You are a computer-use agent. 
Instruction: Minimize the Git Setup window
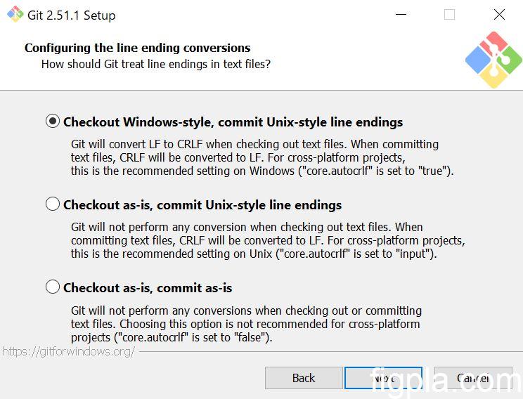click(401, 15)
